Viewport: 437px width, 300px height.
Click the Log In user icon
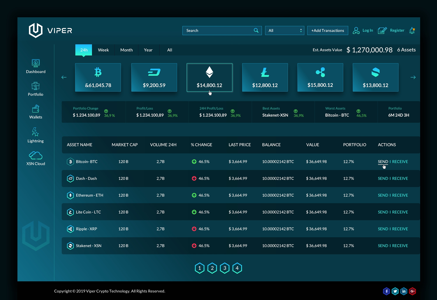[x=356, y=31]
